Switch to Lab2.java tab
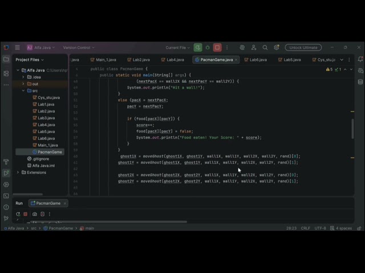This screenshot has width=365, height=273. pyautogui.click(x=139, y=60)
